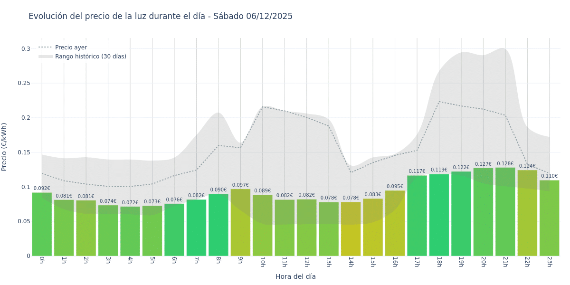Toggle 'Rango histórico (30 días)' legend entry
The width and height of the screenshot is (570, 285).
90,57
